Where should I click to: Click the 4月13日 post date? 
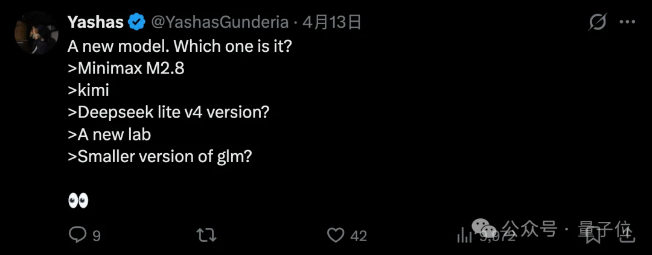point(331,23)
